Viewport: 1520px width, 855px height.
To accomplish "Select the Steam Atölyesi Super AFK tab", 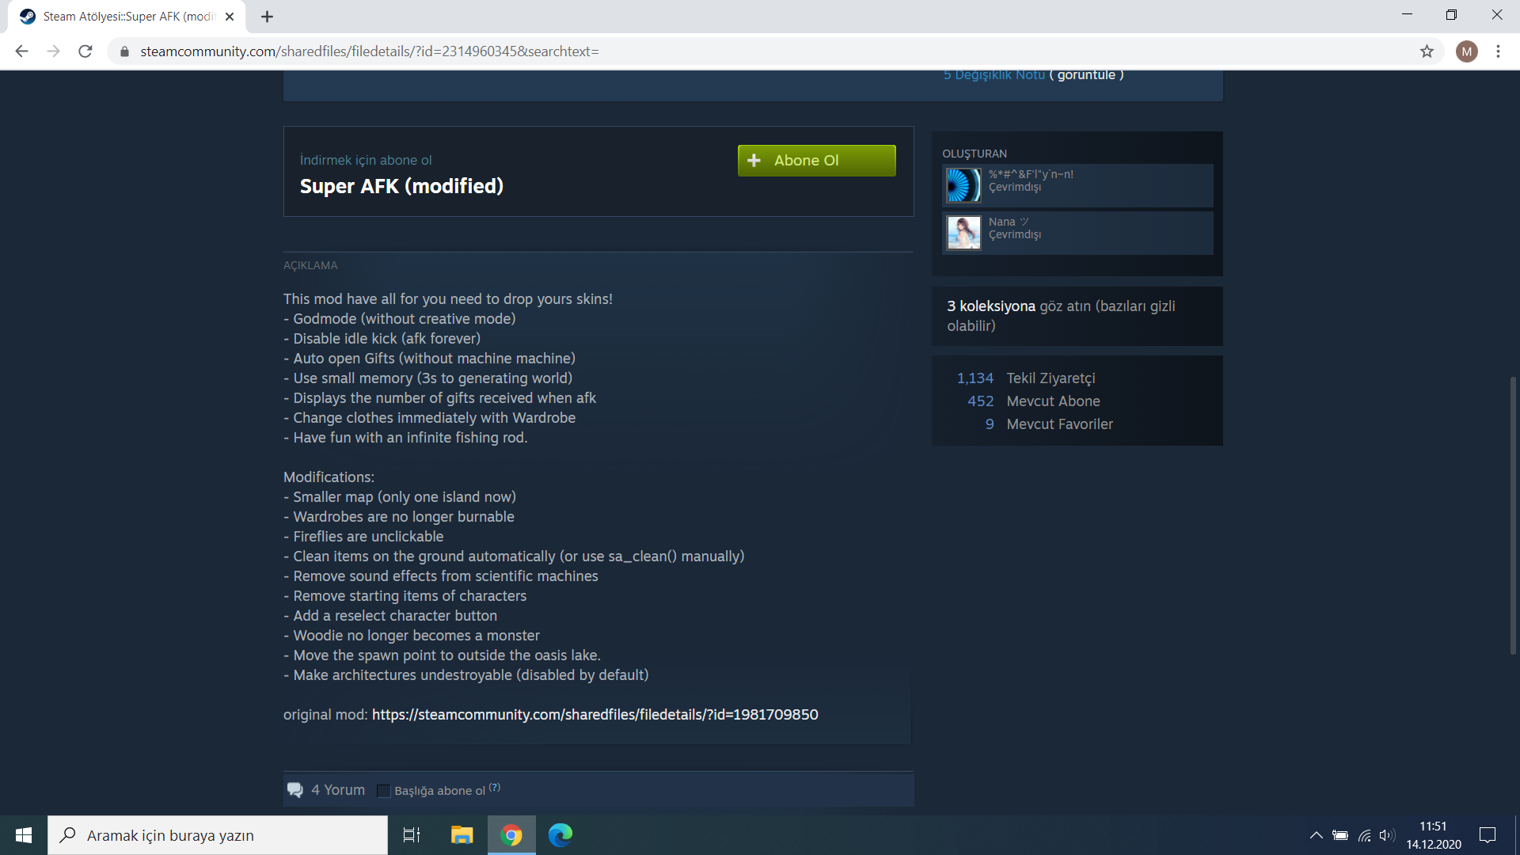I will coord(127,17).
